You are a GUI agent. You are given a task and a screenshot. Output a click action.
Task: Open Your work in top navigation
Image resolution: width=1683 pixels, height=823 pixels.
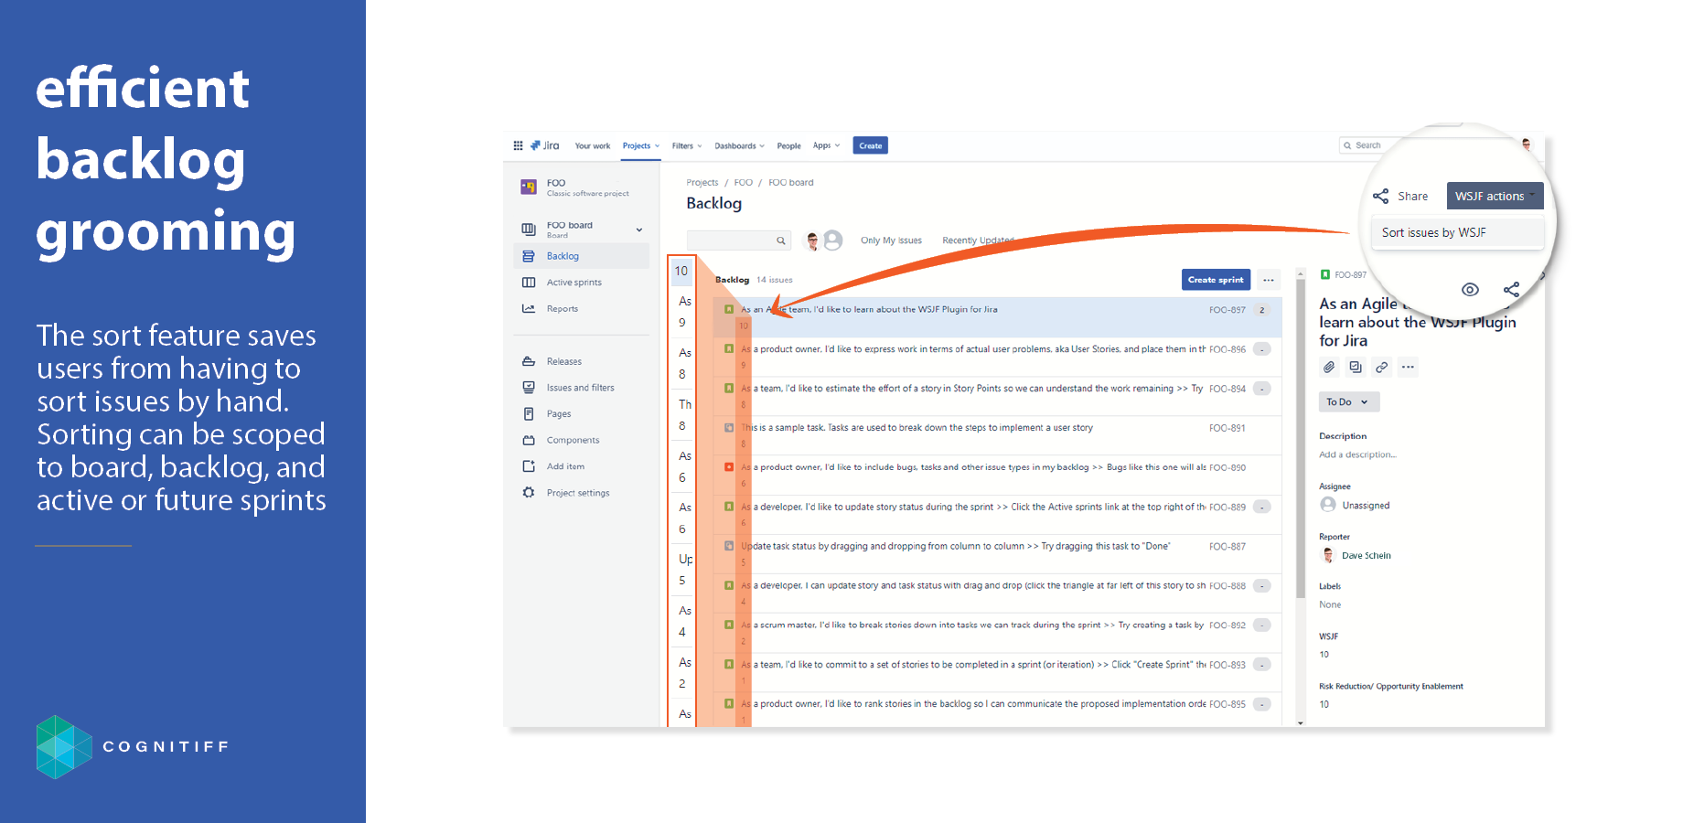(592, 146)
